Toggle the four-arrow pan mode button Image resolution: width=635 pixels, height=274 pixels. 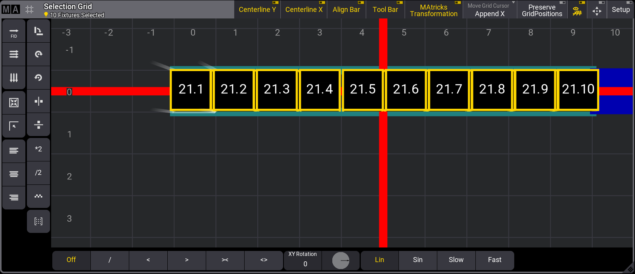[597, 11]
